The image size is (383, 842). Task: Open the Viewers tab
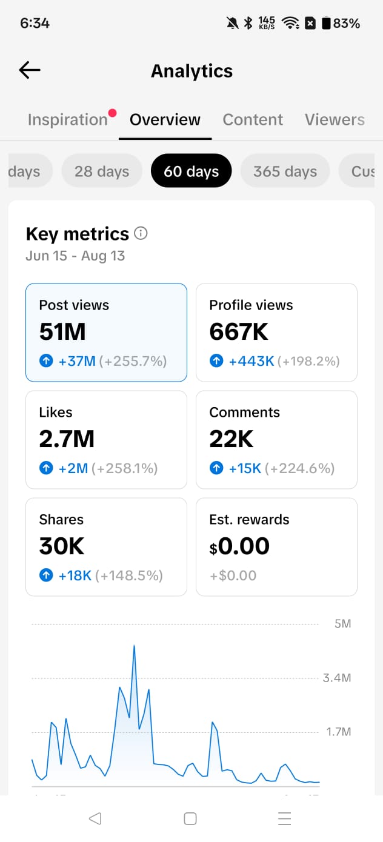pos(335,119)
